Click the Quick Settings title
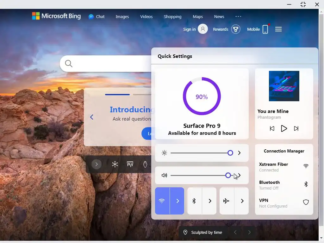This screenshot has width=324, height=243. click(x=175, y=56)
